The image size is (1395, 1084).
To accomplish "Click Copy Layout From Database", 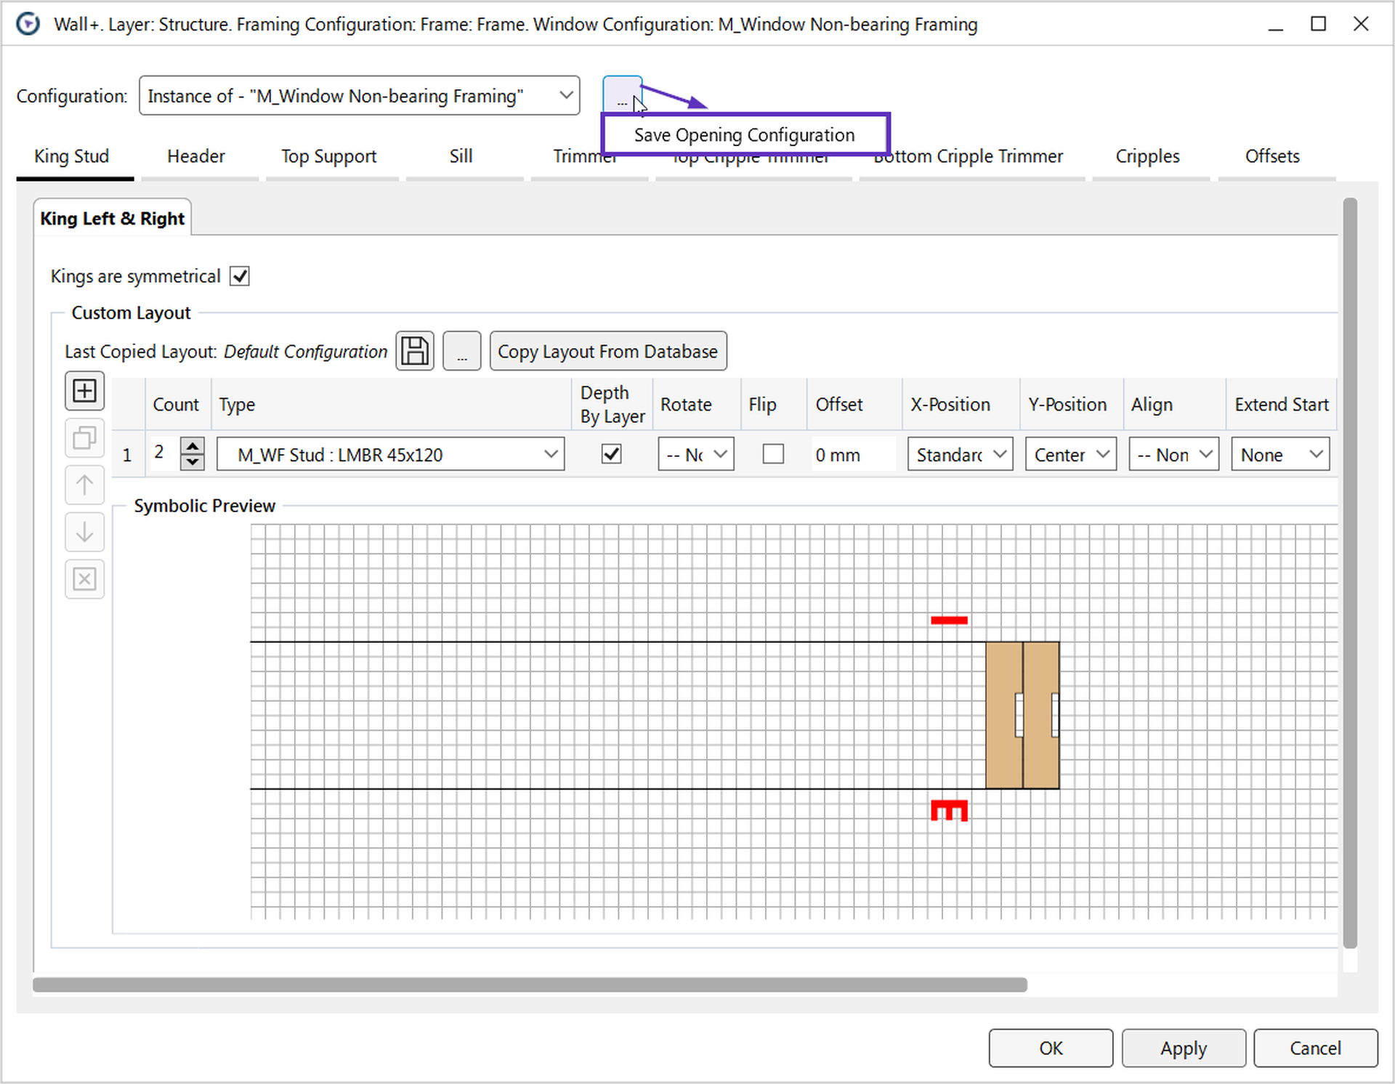I will (608, 351).
